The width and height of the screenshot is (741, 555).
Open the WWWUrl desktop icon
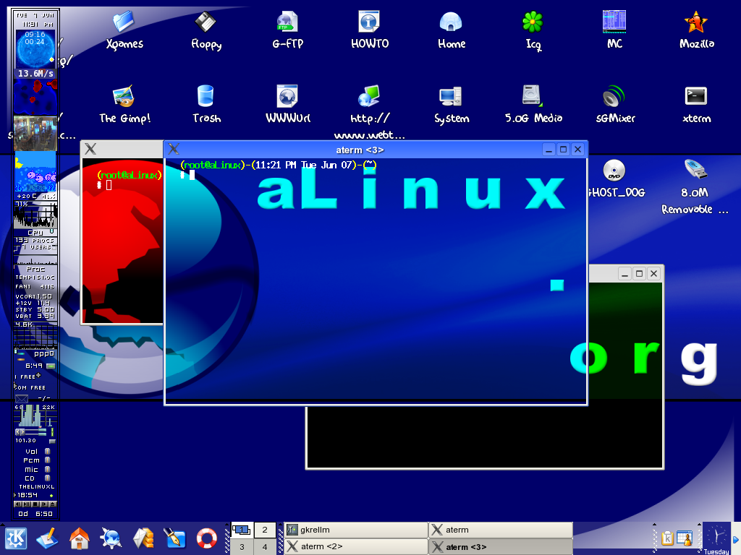coord(287,96)
